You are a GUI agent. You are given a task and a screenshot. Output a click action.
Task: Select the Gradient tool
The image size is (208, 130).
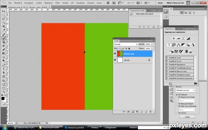tap(4, 53)
